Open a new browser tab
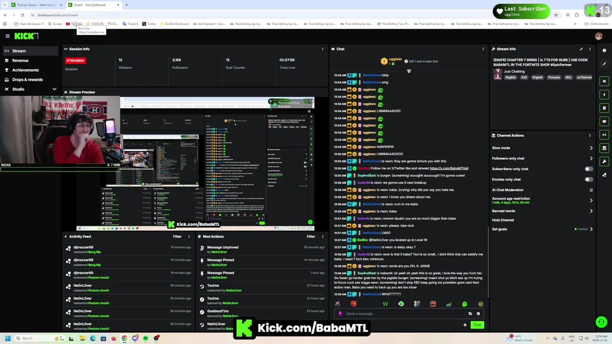The width and height of the screenshot is (612, 344). click(x=126, y=5)
